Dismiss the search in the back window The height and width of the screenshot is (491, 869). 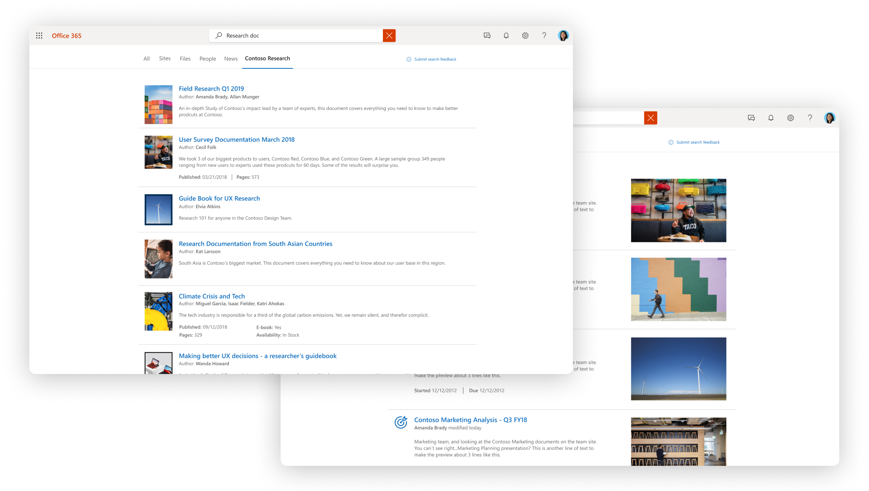click(650, 118)
